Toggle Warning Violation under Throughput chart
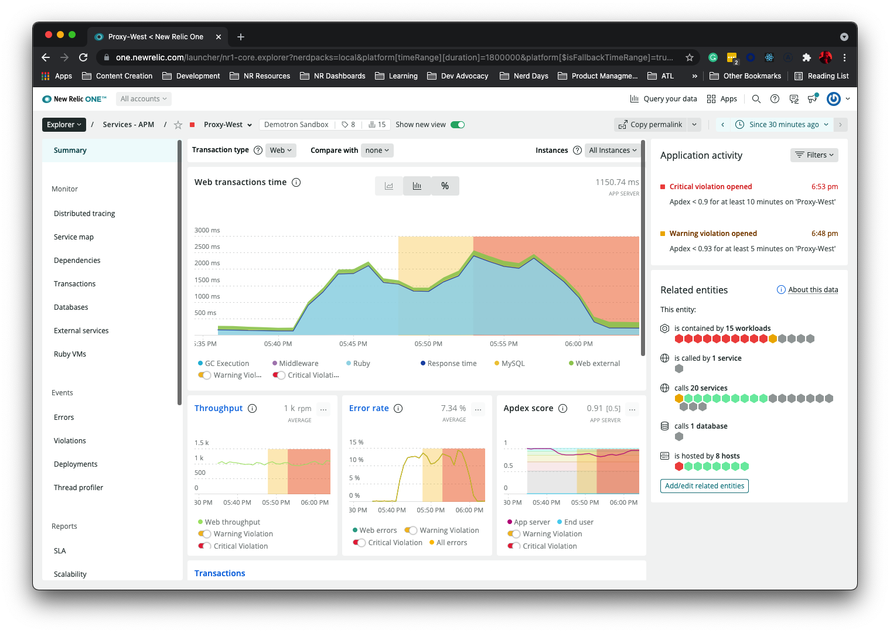This screenshot has height=633, width=890. point(204,534)
